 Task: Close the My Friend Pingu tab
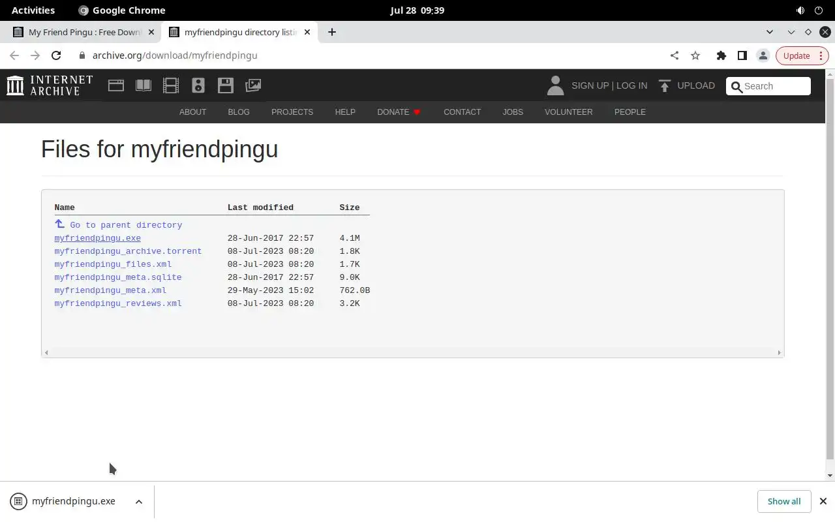pyautogui.click(x=151, y=32)
